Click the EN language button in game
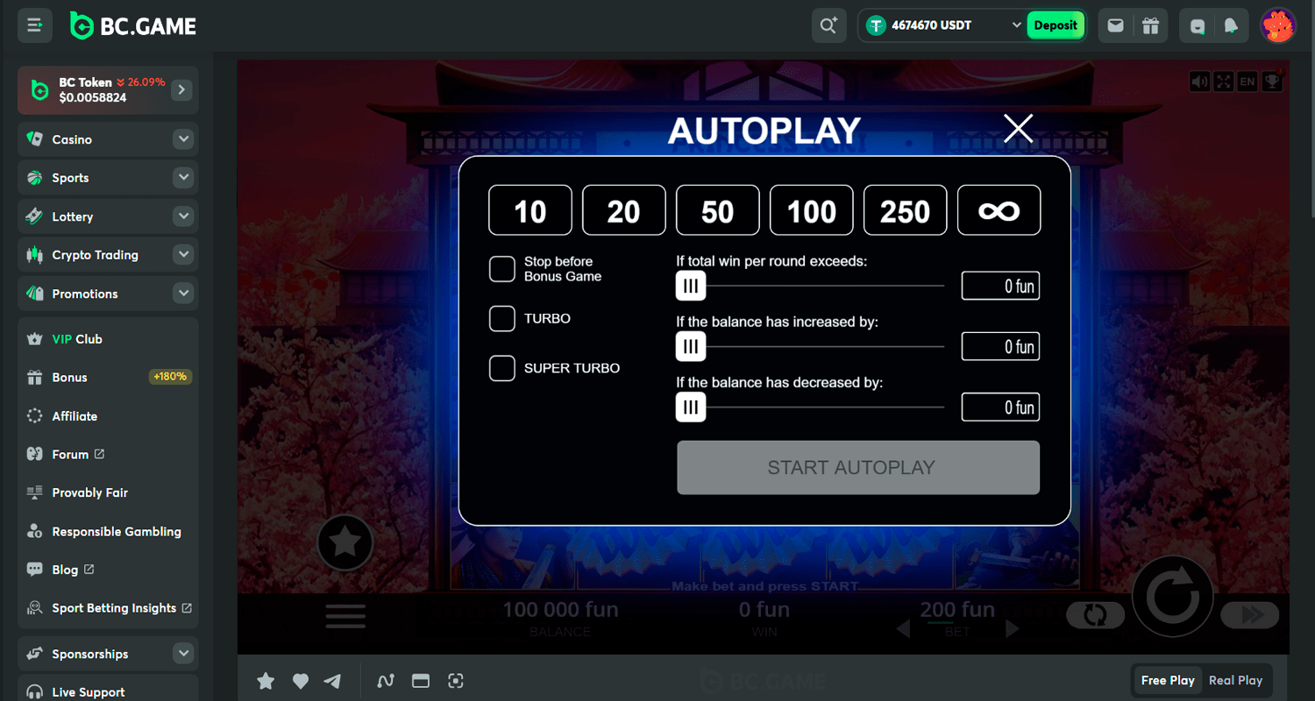This screenshot has height=701, width=1315. point(1247,81)
